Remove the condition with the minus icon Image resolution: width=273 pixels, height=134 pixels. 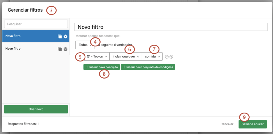(x=167, y=57)
